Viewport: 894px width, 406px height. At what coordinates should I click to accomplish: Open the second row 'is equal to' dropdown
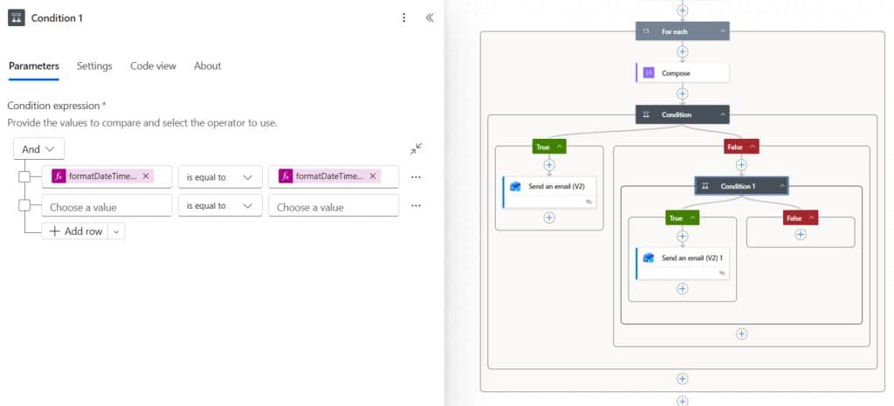click(x=220, y=205)
